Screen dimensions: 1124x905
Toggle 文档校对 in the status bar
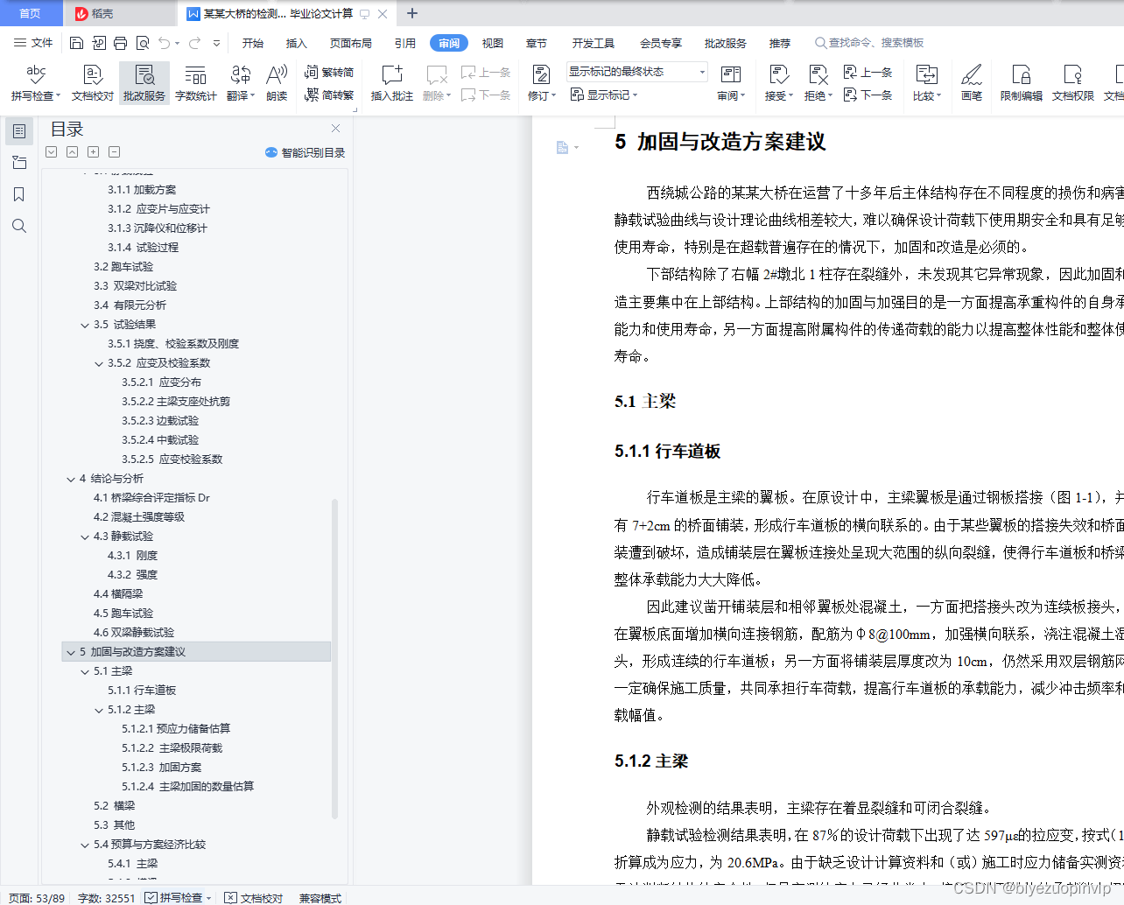(254, 897)
